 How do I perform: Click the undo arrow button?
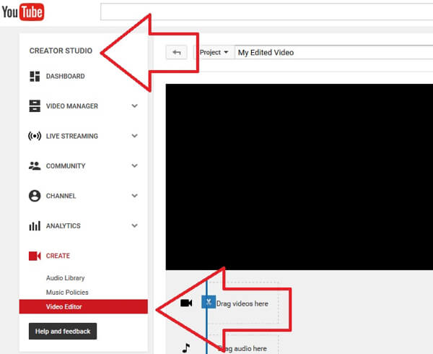[x=177, y=52]
